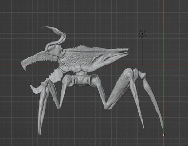Click the pointed rear tip of the carapace
Viewport: 188px width, 146px height.
pyautogui.click(x=129, y=50)
